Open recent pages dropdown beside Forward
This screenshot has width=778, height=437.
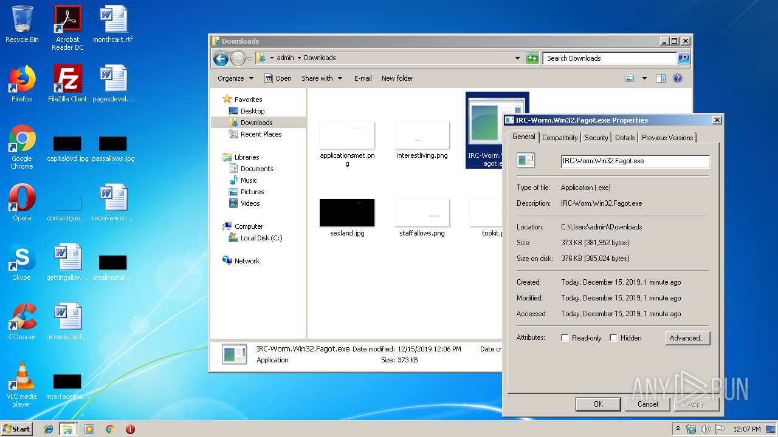tap(249, 59)
